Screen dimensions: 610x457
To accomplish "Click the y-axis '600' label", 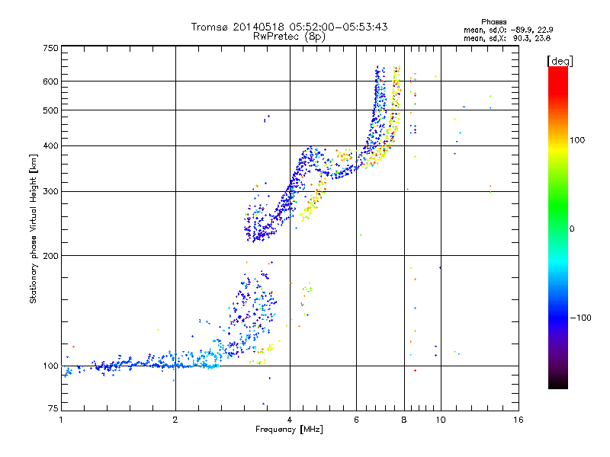I will coord(51,81).
